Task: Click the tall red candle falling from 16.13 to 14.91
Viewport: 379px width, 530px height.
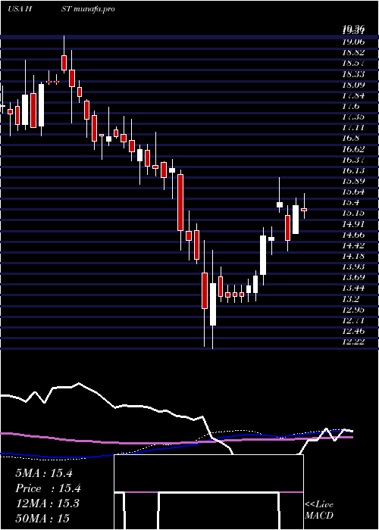Action: (180, 203)
